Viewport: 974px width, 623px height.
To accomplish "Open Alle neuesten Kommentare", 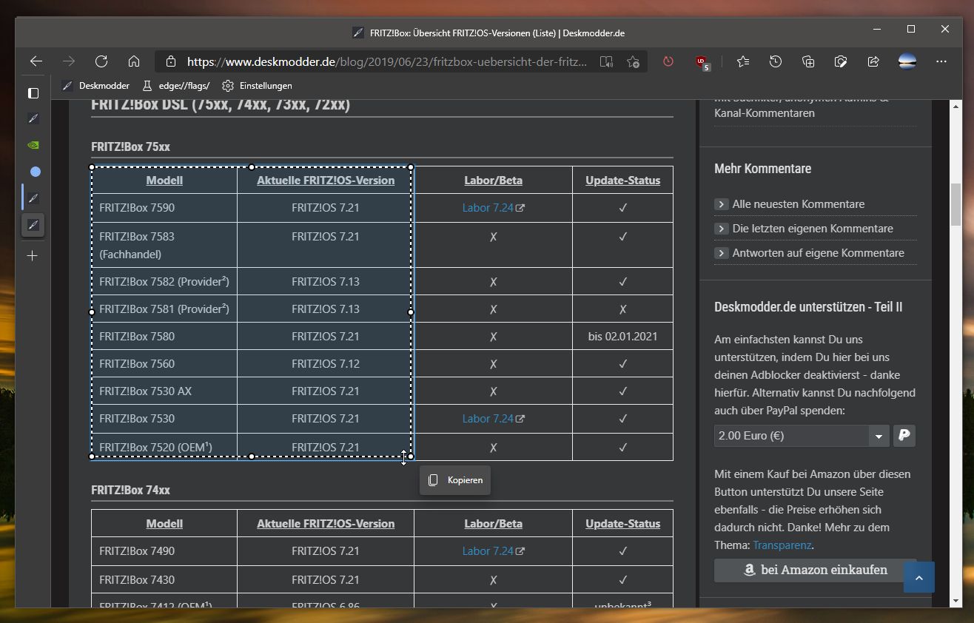I will tap(798, 204).
